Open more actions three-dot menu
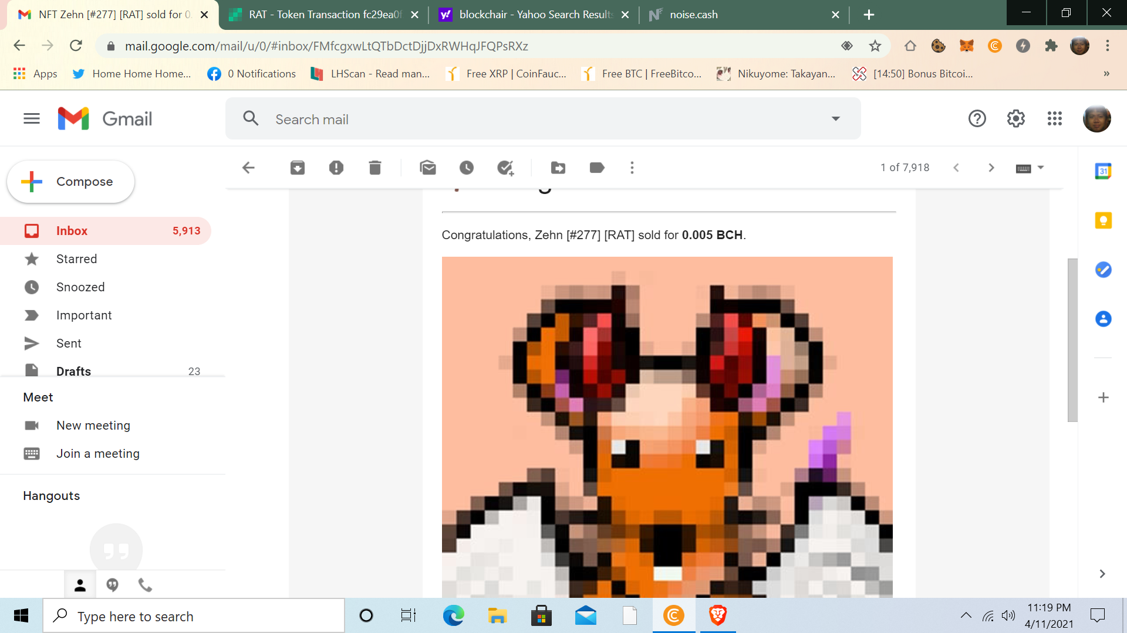Image resolution: width=1127 pixels, height=633 pixels. tap(632, 168)
